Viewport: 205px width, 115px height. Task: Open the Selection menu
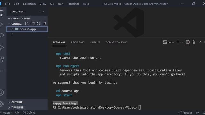coord(29,4)
